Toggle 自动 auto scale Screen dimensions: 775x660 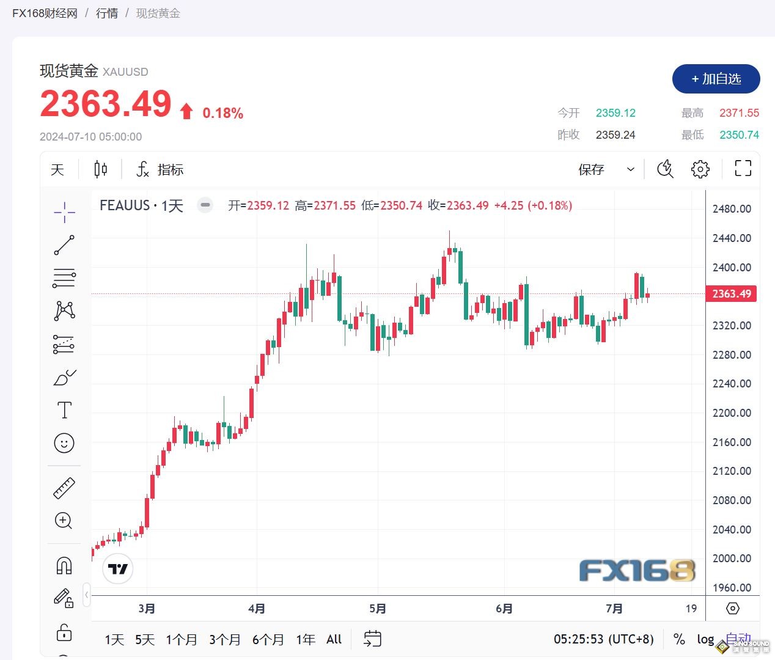point(738,639)
